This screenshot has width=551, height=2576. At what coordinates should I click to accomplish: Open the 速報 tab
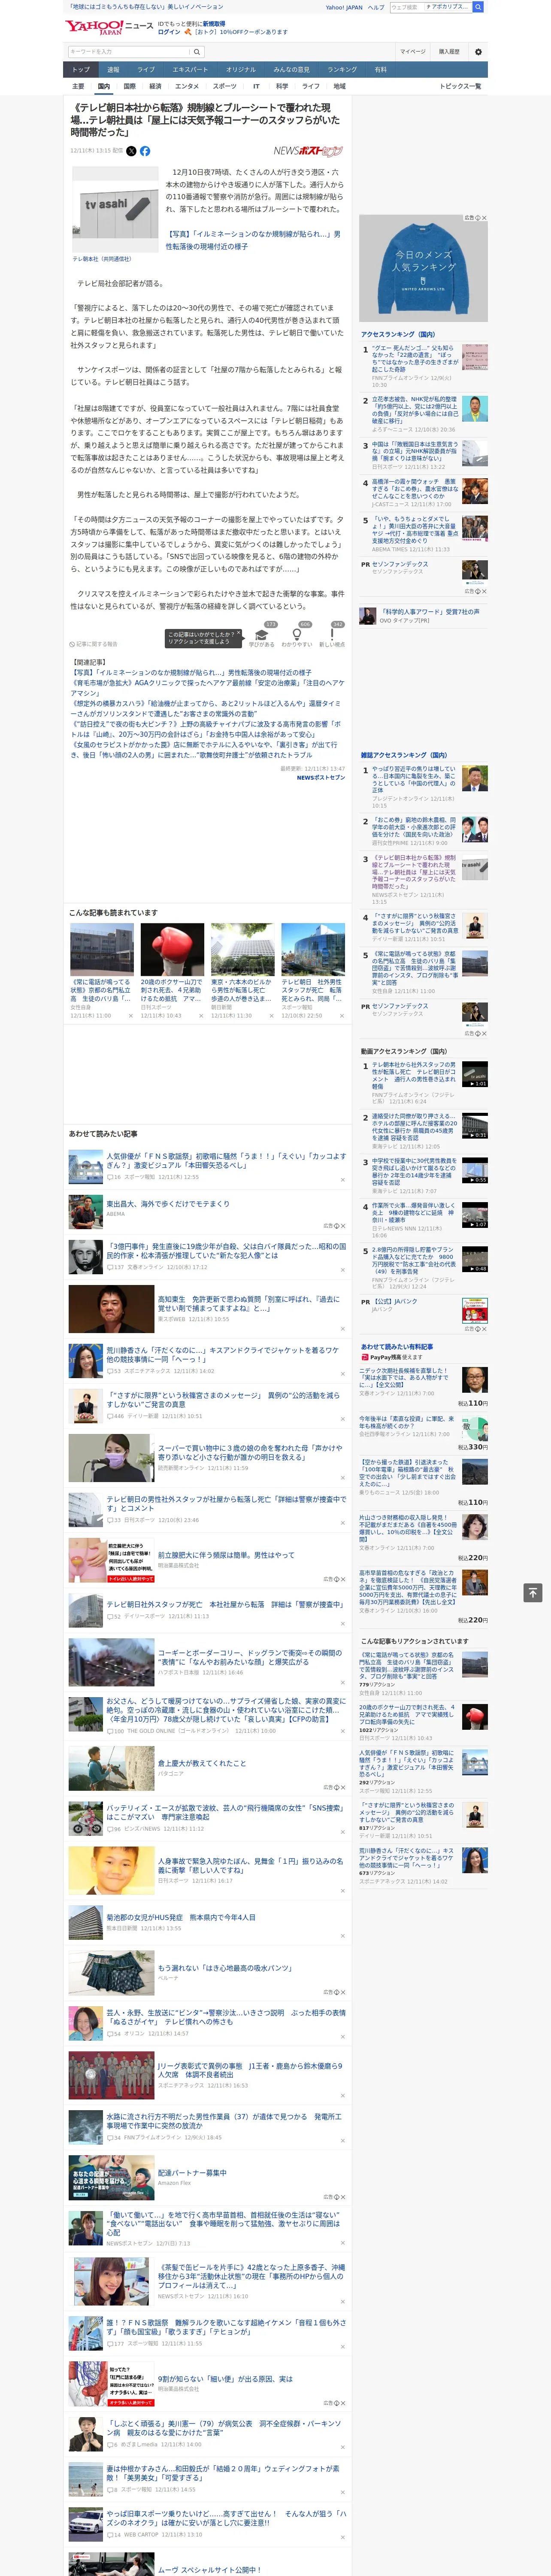tap(113, 70)
